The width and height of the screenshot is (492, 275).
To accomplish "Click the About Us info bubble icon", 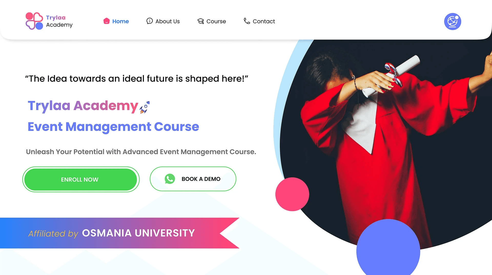I will [x=150, y=21].
